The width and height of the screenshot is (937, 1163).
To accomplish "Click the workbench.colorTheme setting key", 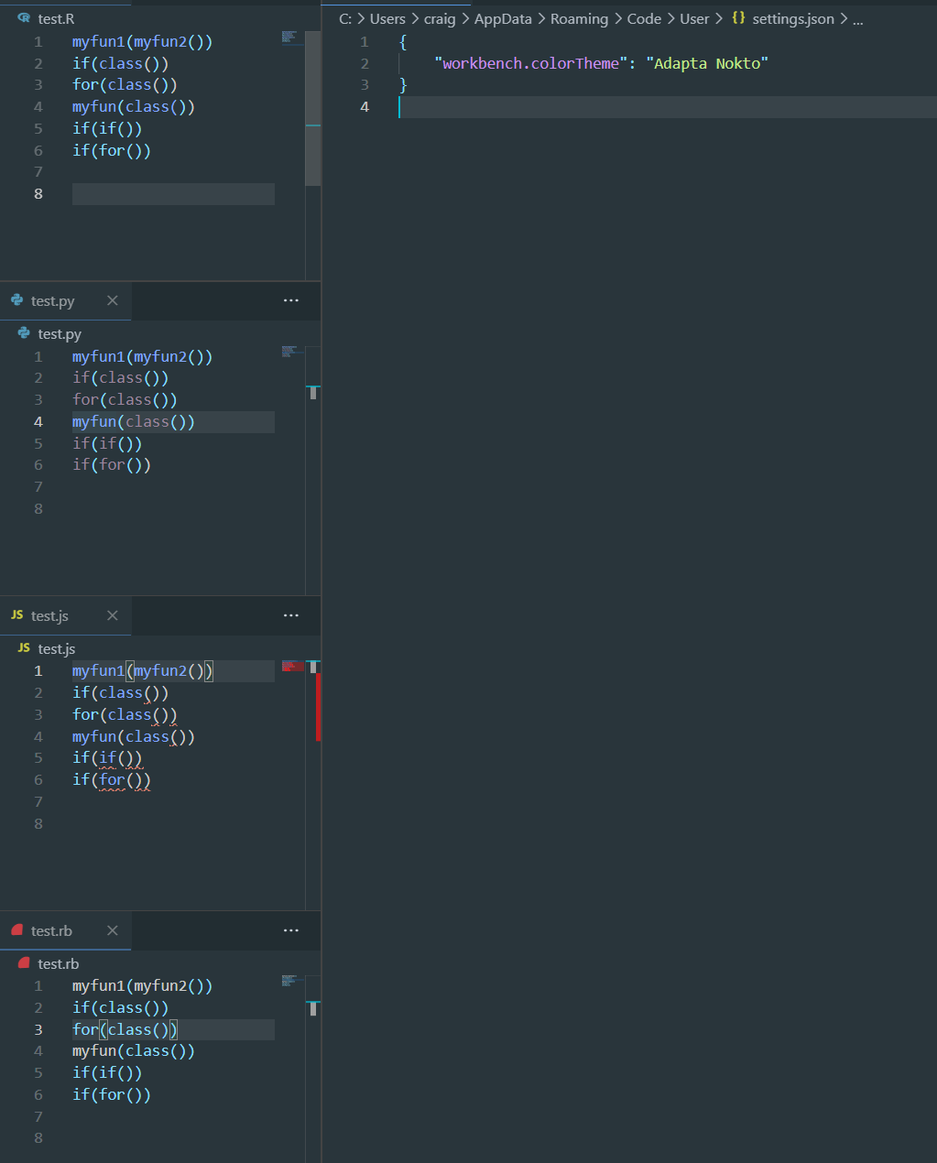I will point(529,63).
